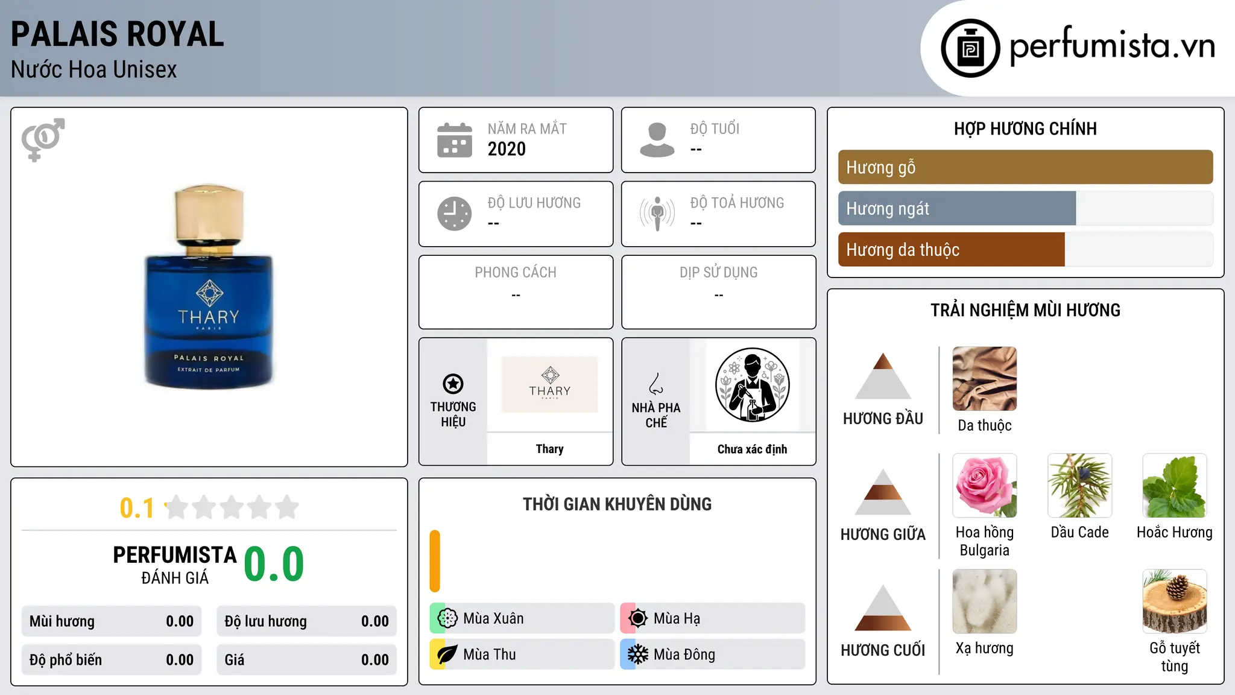Click the nose icon above Nhà pha chế
The image size is (1235, 695).
pos(656,384)
